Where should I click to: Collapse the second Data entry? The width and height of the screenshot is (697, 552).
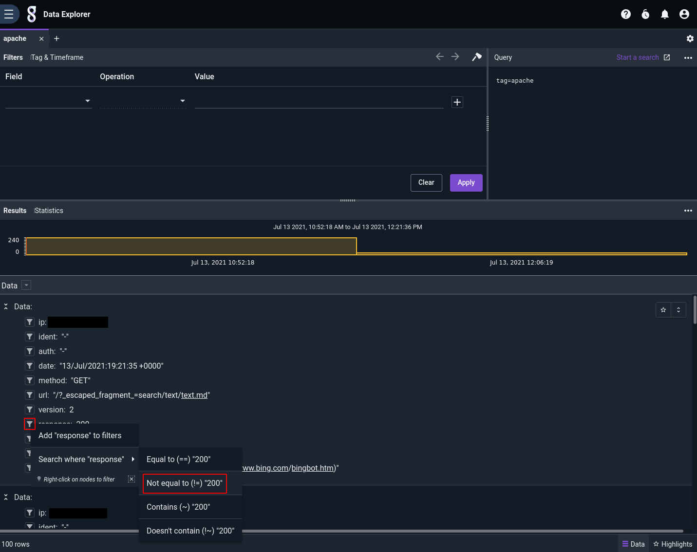[6, 497]
